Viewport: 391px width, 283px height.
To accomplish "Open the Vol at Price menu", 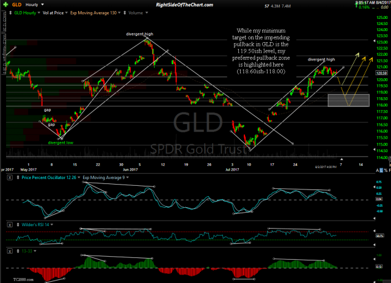I will 55,13.
